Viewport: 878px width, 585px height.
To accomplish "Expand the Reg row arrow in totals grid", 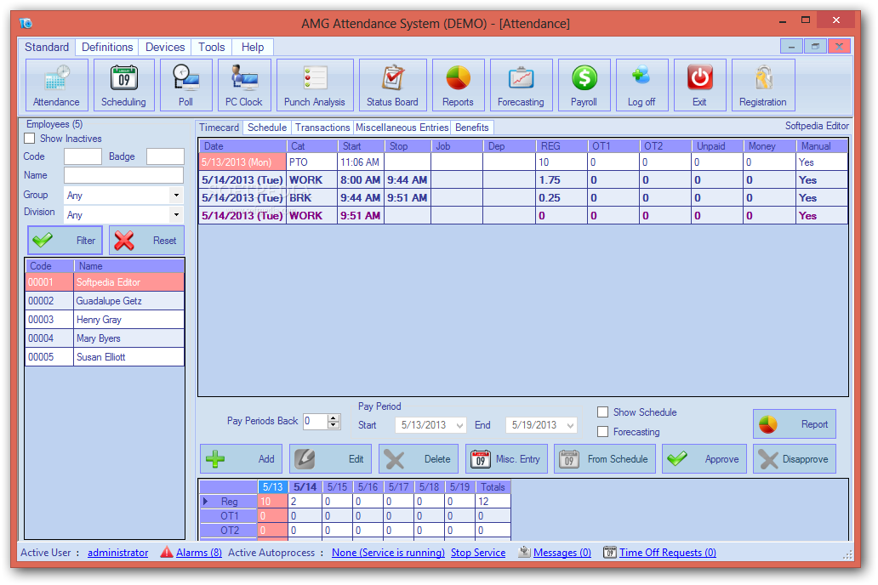I will coord(206,502).
